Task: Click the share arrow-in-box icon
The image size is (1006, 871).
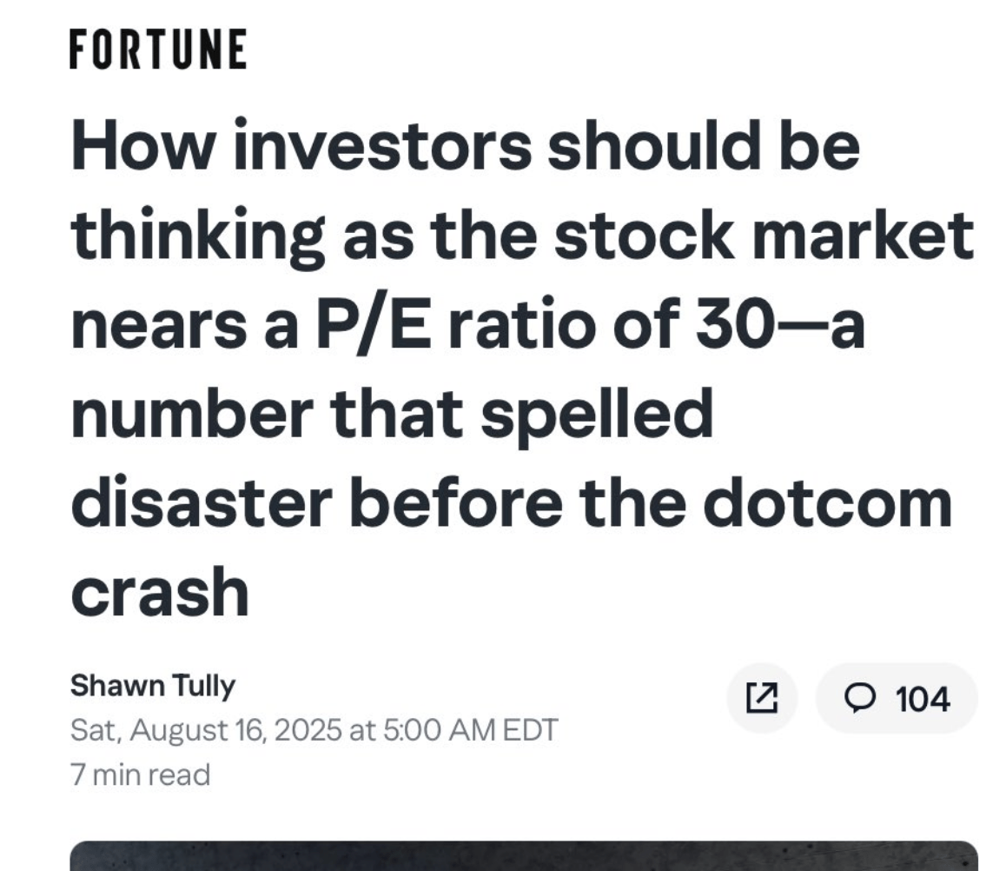Action: point(762,698)
